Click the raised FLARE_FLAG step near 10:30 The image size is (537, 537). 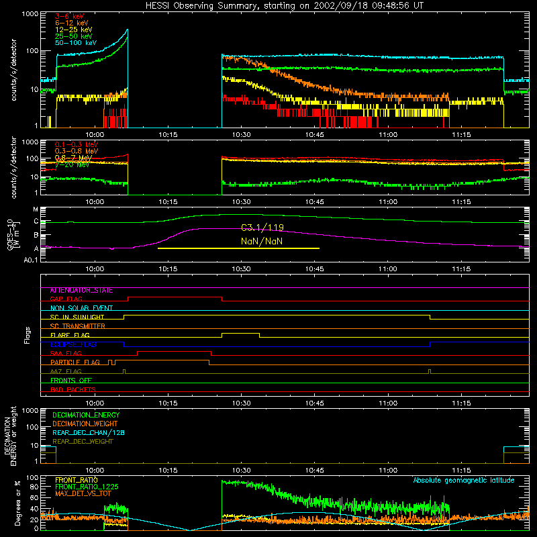[x=240, y=334]
